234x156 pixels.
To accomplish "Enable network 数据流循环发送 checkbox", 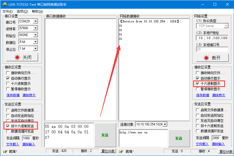I will [197, 131].
